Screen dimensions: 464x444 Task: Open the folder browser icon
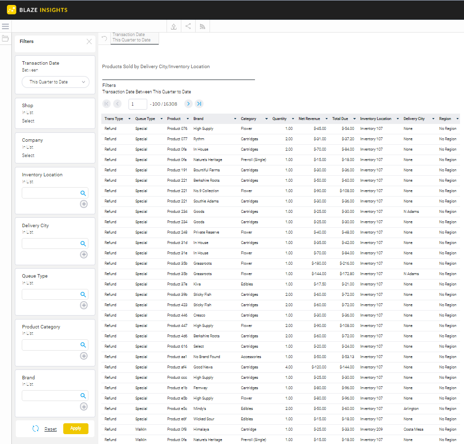tap(5, 38)
